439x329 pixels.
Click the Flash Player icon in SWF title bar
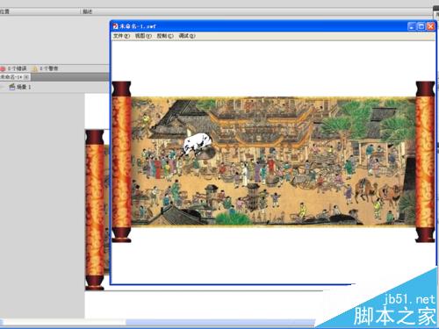116,26
